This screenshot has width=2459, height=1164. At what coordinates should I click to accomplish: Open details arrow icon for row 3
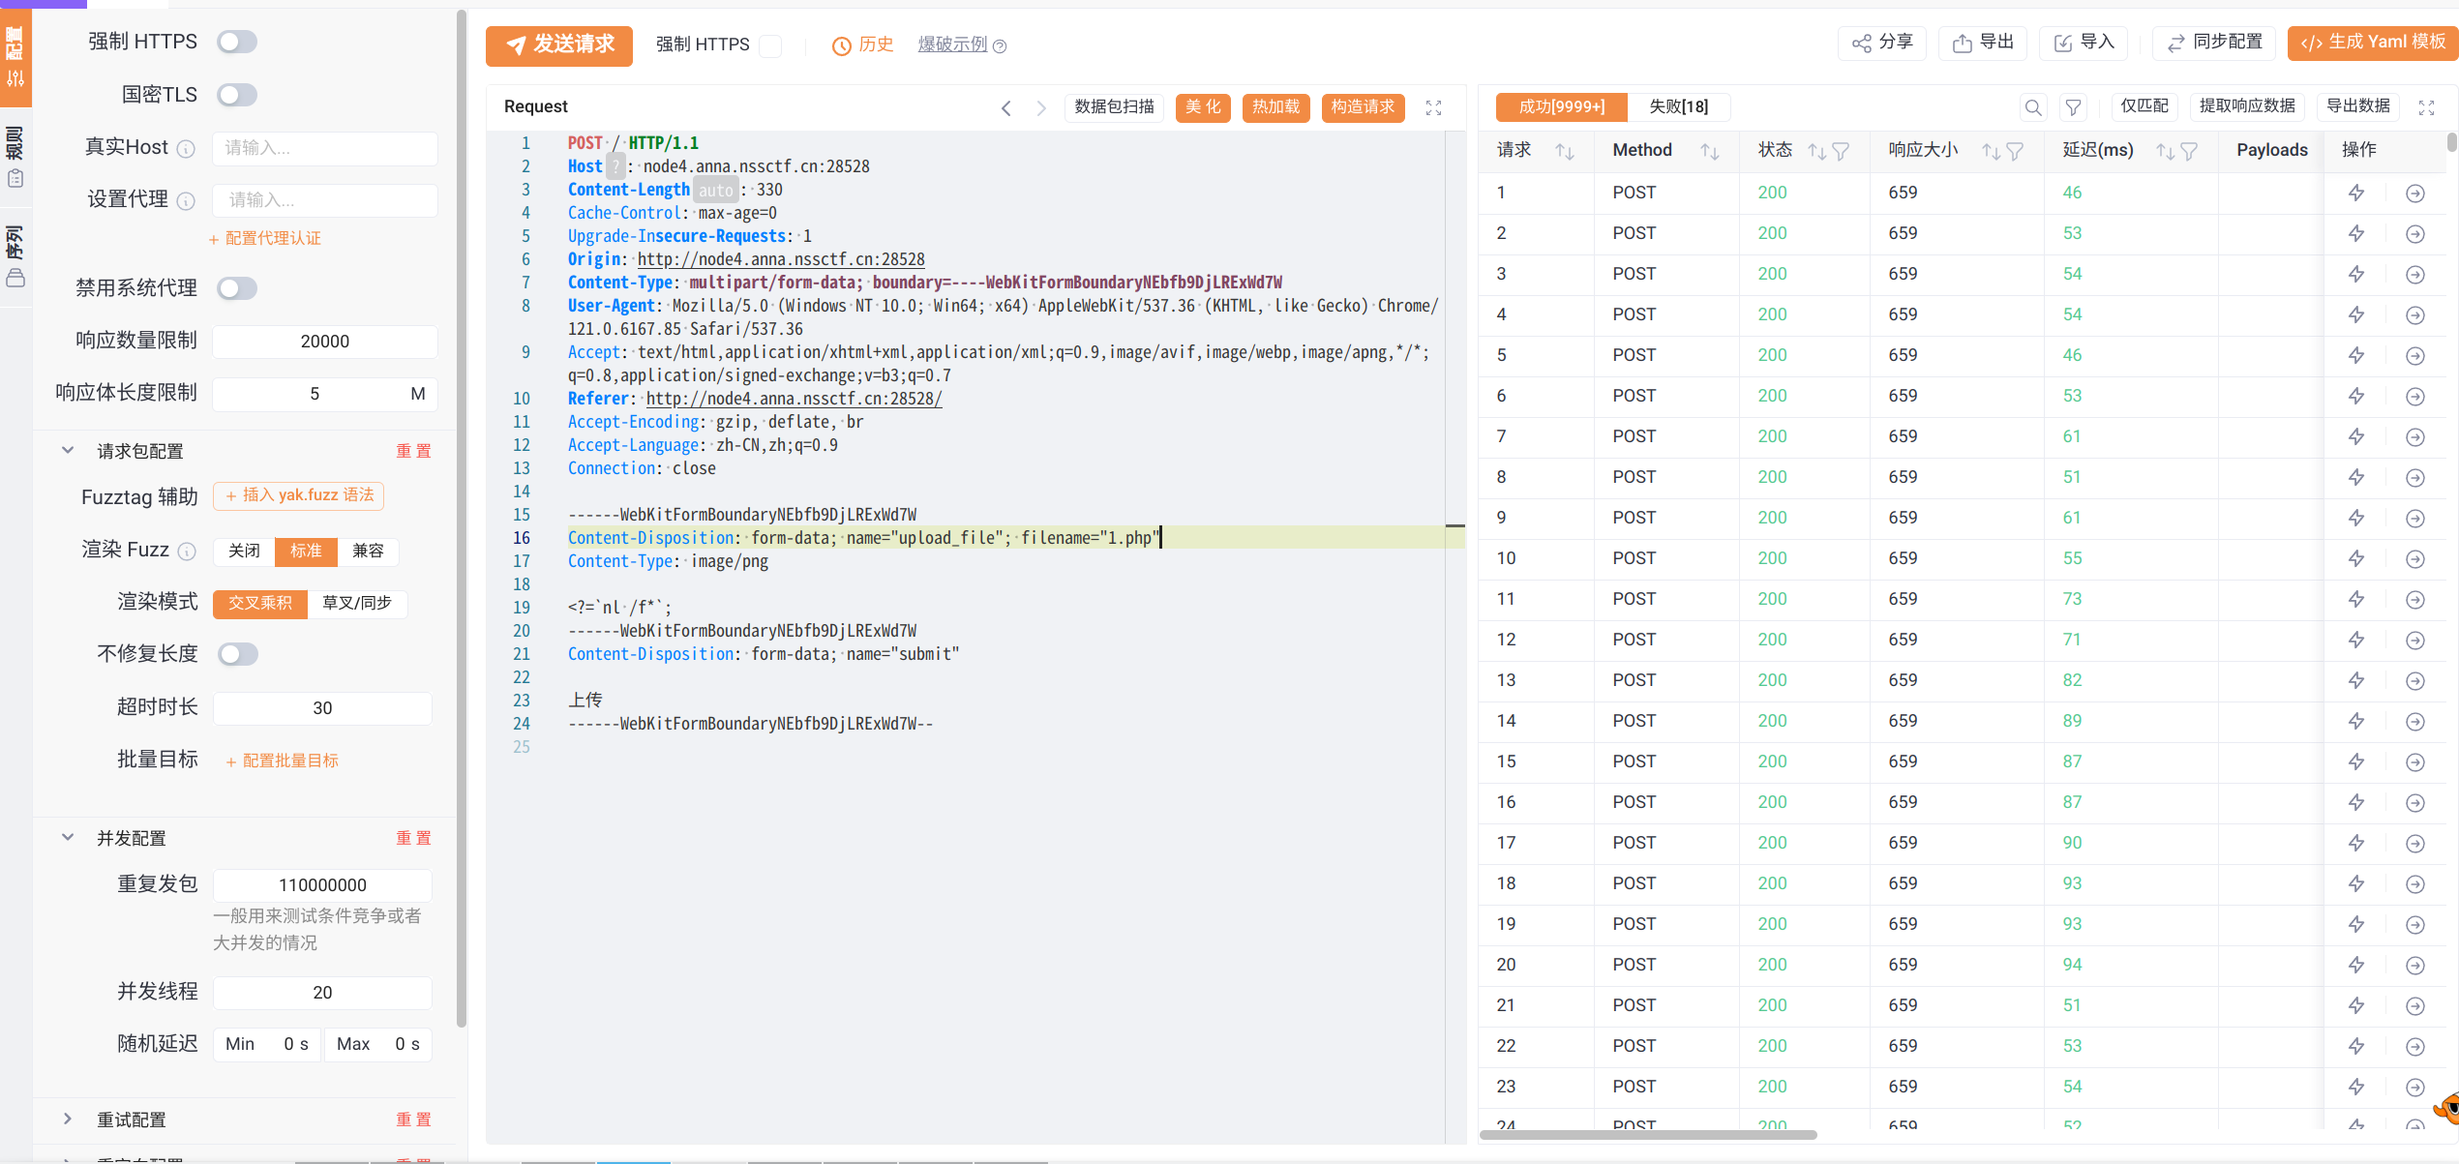[x=2414, y=274]
